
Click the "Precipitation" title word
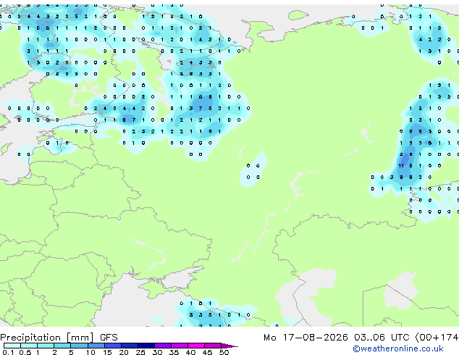(30, 338)
